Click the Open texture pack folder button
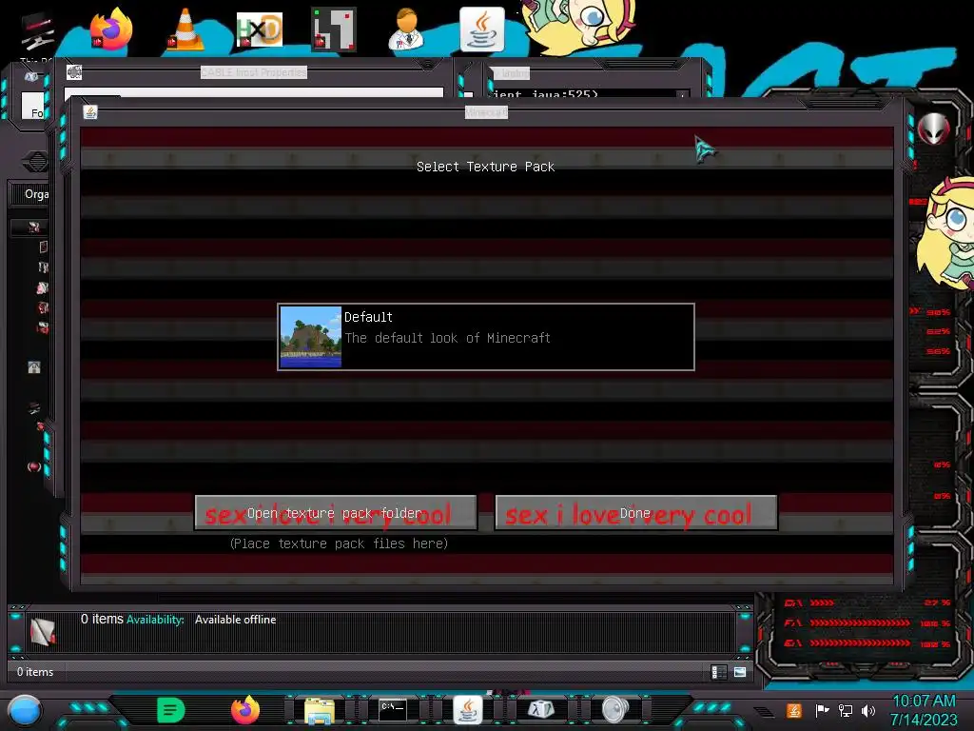The image size is (974, 731). [x=336, y=513]
